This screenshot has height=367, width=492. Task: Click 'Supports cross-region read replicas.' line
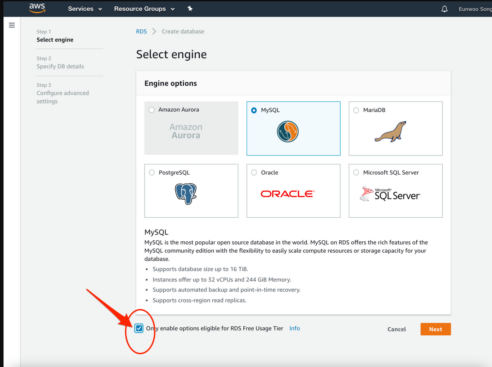[199, 300]
